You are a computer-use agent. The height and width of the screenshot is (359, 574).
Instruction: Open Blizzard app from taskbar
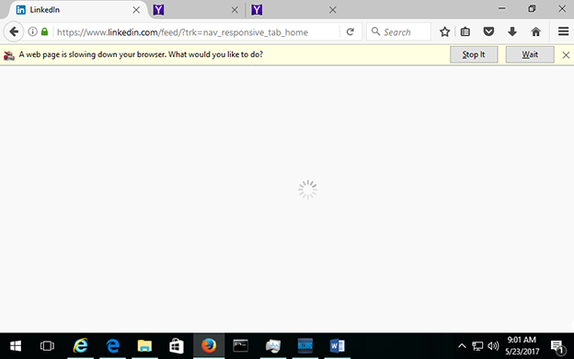click(x=305, y=346)
